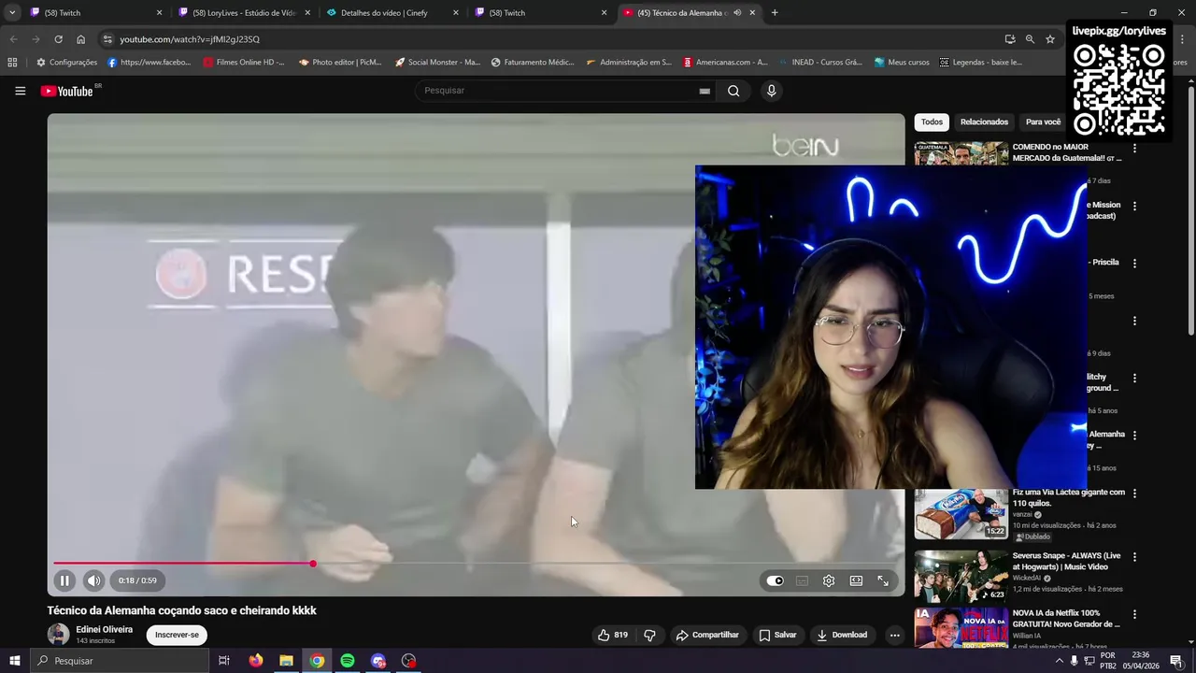Open Configurações bookmark
The height and width of the screenshot is (673, 1196).
(x=66, y=63)
